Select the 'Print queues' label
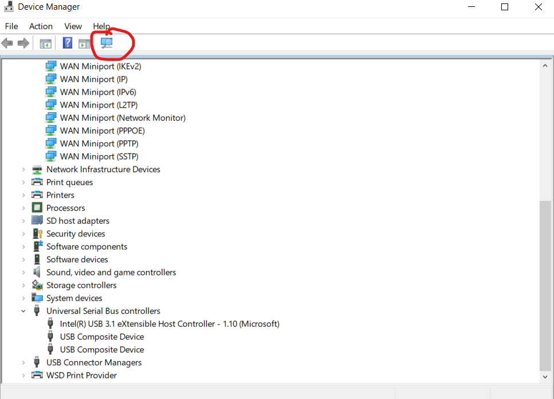Image resolution: width=554 pixels, height=399 pixels. pos(69,183)
